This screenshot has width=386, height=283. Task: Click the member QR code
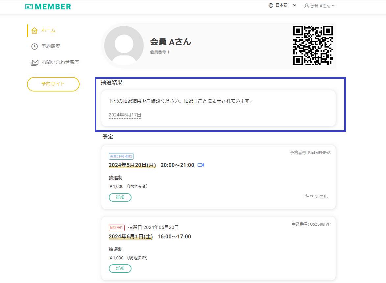pyautogui.click(x=313, y=46)
